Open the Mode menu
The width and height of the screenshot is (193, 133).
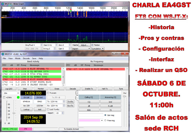click(x=18, y=58)
